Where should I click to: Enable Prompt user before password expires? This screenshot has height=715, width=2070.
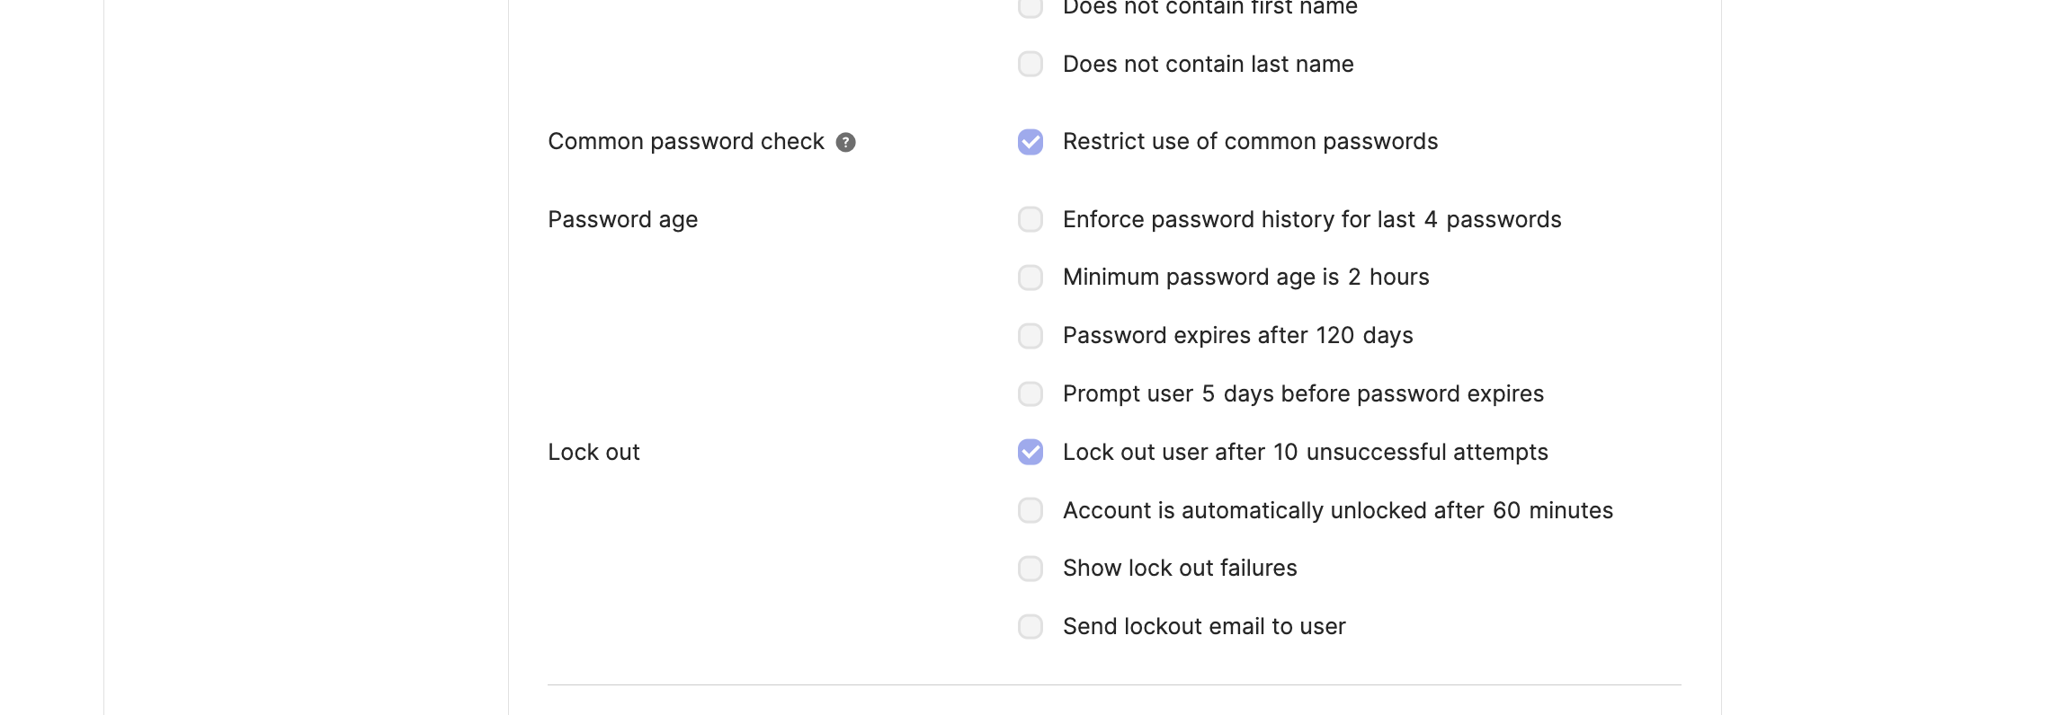[x=1031, y=394]
